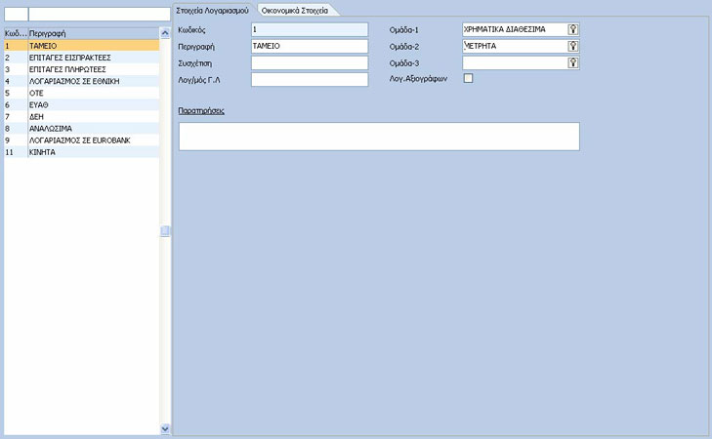Click the Κωδ... column header
Viewport: 712px width, 439px height.
(16, 33)
